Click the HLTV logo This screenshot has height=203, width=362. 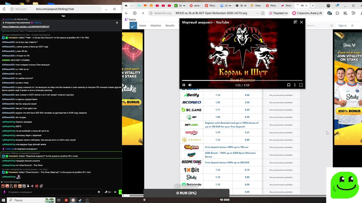pyautogui.click(x=133, y=25)
